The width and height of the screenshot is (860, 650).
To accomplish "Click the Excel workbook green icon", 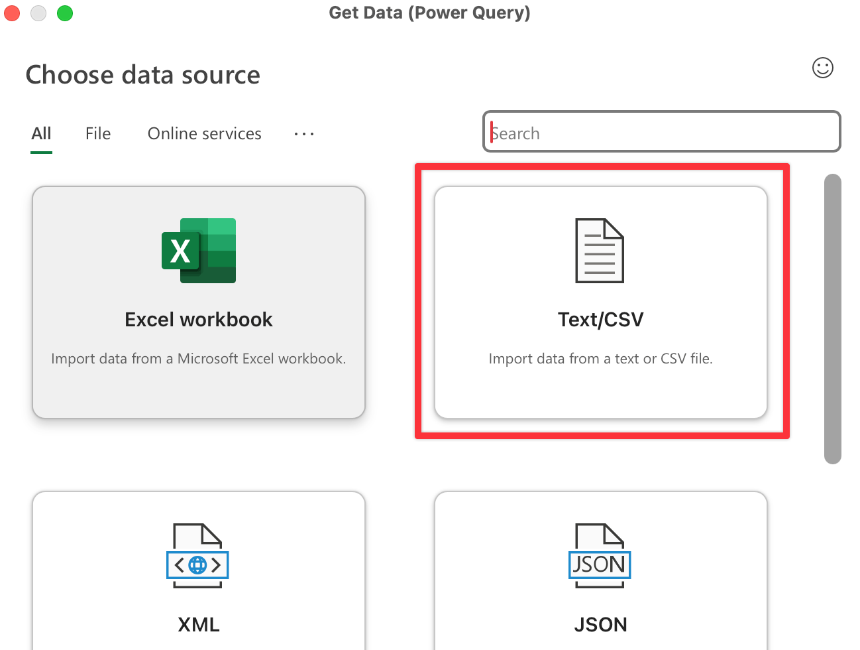I will point(199,251).
